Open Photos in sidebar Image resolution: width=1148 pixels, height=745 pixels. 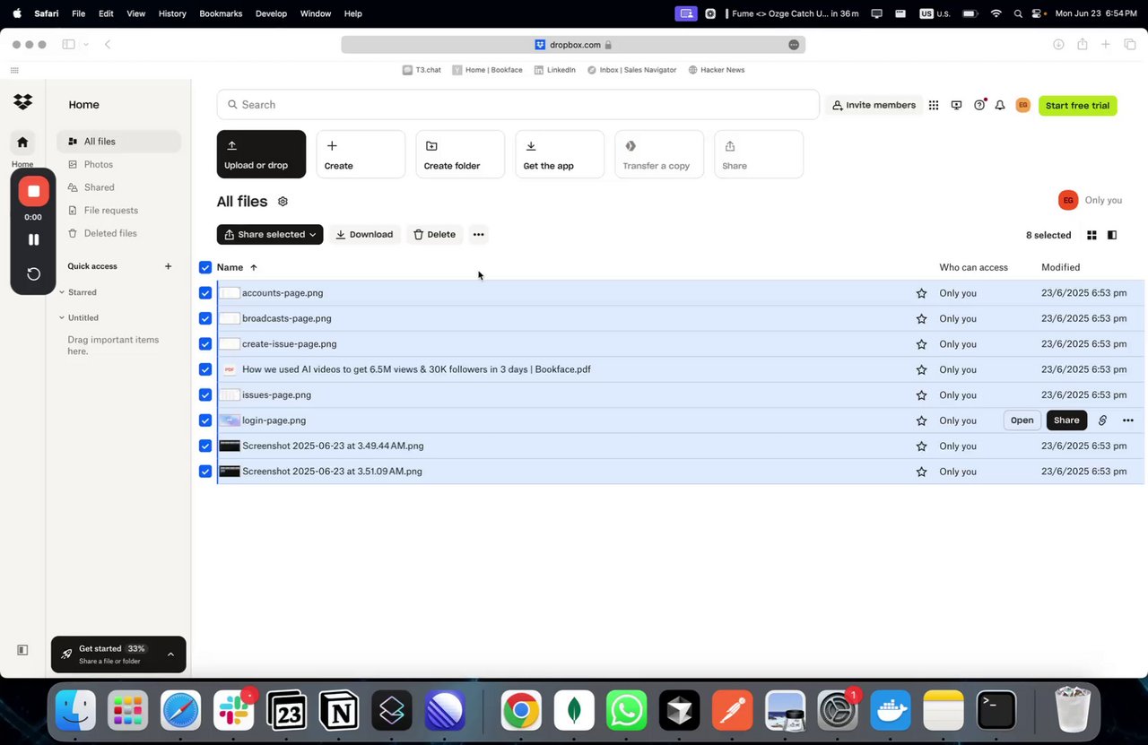118,165
